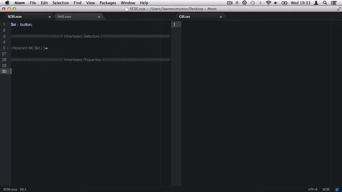Image resolution: width=342 pixels, height=192 pixels.
Task: Place cursor on '$el : button;' line
Action: click(x=21, y=25)
